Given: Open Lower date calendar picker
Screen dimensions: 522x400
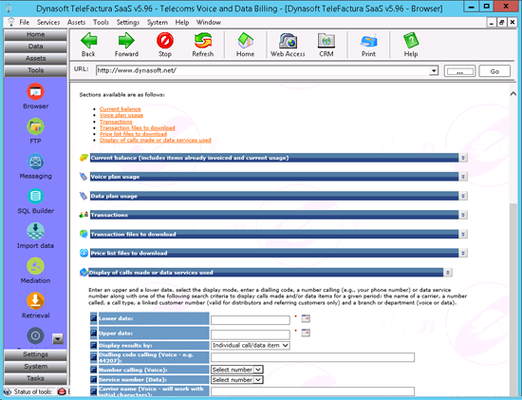Looking at the screenshot, I should pyautogui.click(x=306, y=318).
